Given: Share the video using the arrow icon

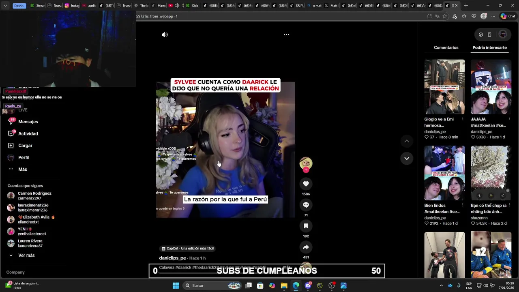Looking at the screenshot, I should (306, 247).
